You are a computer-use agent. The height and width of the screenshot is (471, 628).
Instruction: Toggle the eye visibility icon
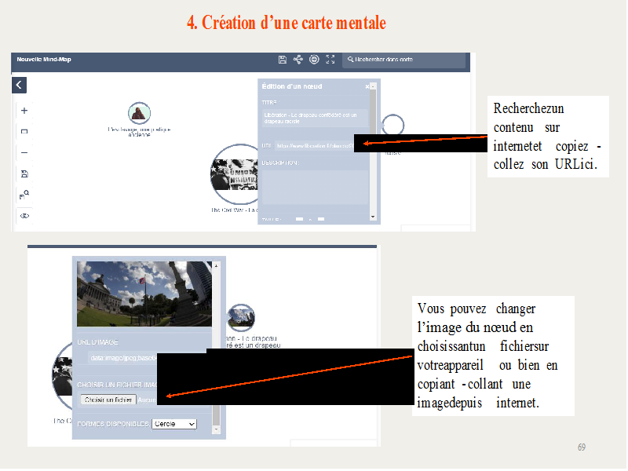tap(24, 215)
